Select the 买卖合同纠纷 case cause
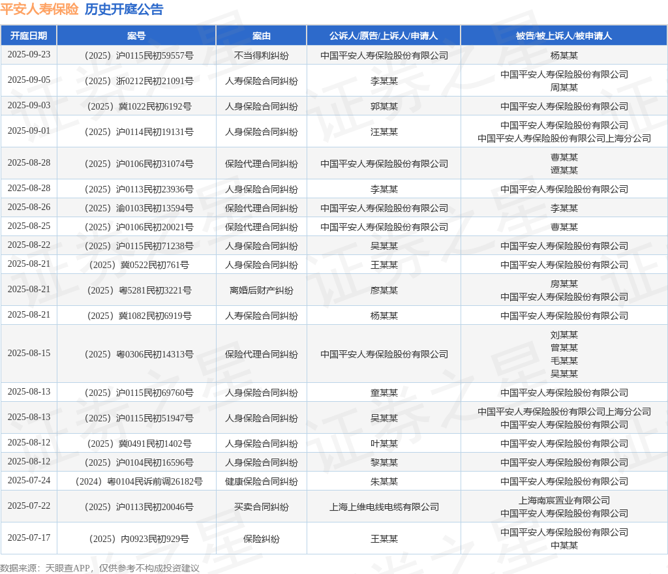668x574 pixels. tap(261, 507)
